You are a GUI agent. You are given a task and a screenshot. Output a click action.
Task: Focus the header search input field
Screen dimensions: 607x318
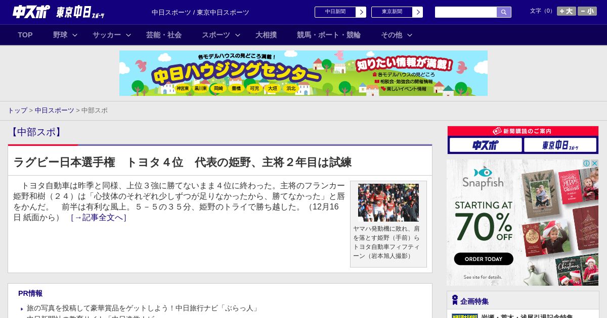pyautogui.click(x=466, y=12)
